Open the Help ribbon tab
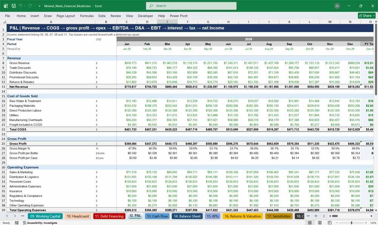 tap(161, 16)
